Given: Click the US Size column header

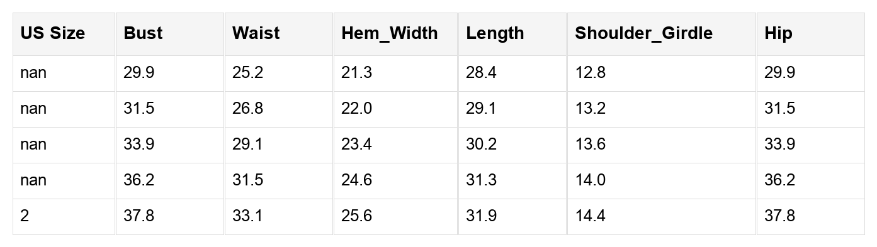Looking at the screenshot, I should coord(64,34).
